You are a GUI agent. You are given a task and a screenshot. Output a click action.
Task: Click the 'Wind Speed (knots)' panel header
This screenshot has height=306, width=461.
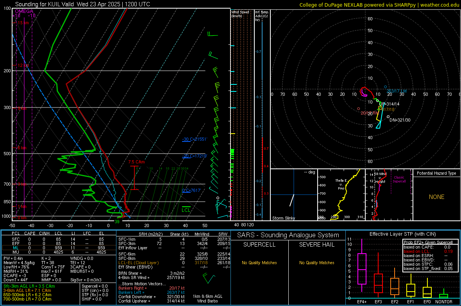pyautogui.click(x=240, y=14)
